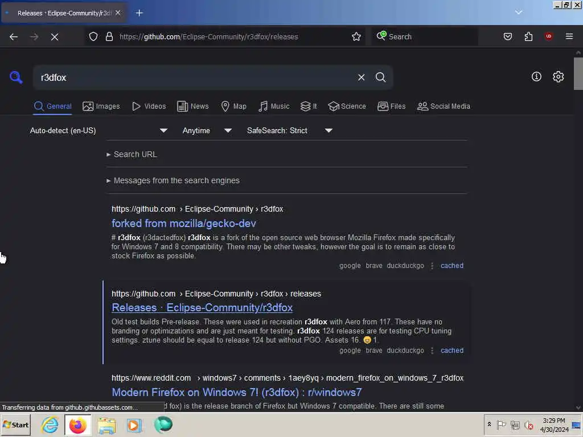Open Windows Media Player taskbar icon

tap(134, 424)
